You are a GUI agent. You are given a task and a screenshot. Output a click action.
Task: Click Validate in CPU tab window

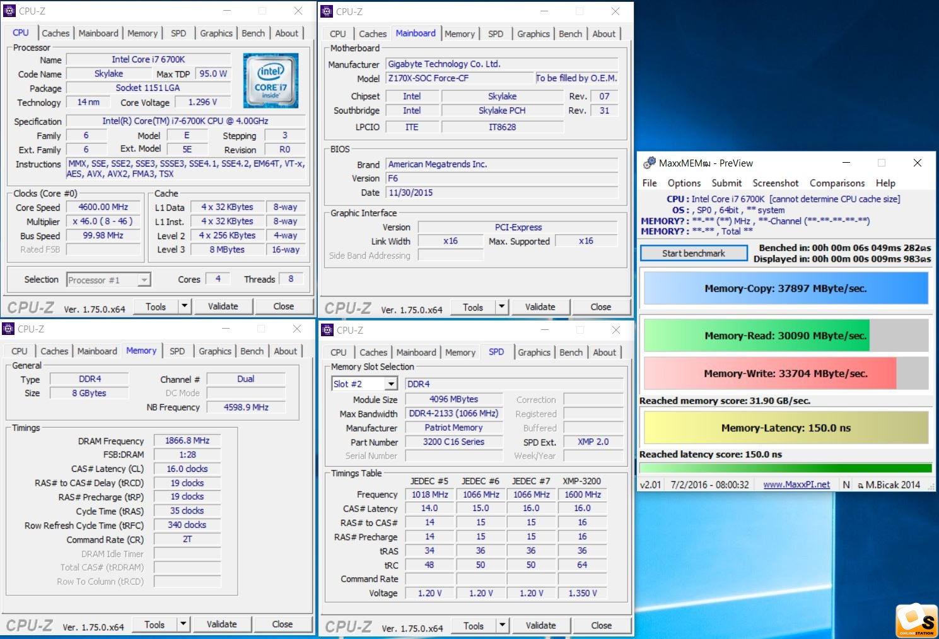[223, 307]
